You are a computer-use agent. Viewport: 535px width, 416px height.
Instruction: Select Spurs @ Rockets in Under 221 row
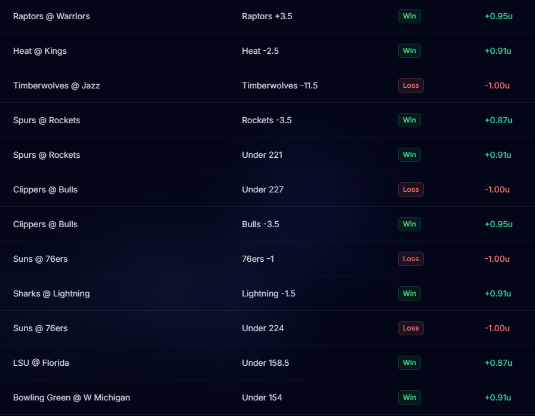[47, 155]
